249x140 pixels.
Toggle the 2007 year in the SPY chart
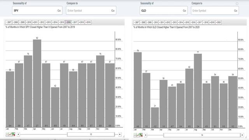(x=9, y=23)
